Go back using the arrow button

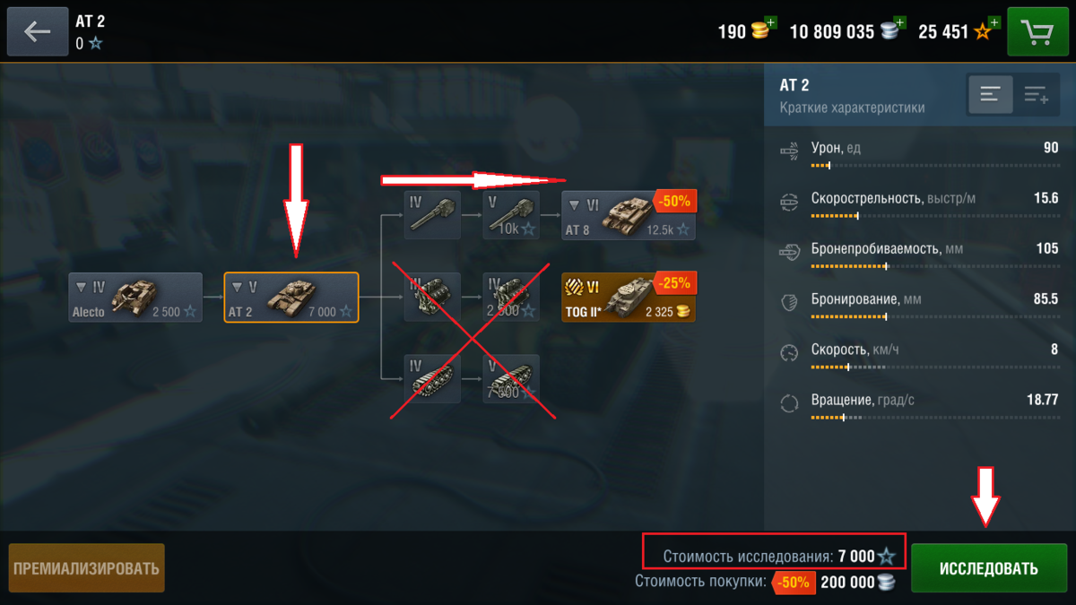coord(38,32)
